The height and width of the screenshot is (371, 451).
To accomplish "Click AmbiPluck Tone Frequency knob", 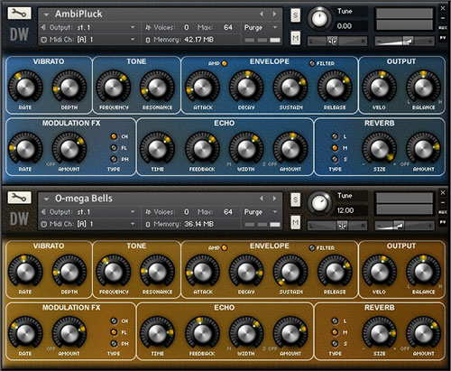I will 114,87.
